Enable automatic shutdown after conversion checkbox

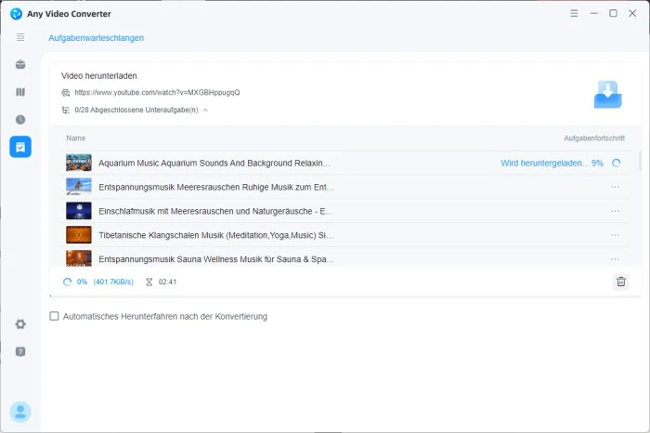click(x=54, y=316)
